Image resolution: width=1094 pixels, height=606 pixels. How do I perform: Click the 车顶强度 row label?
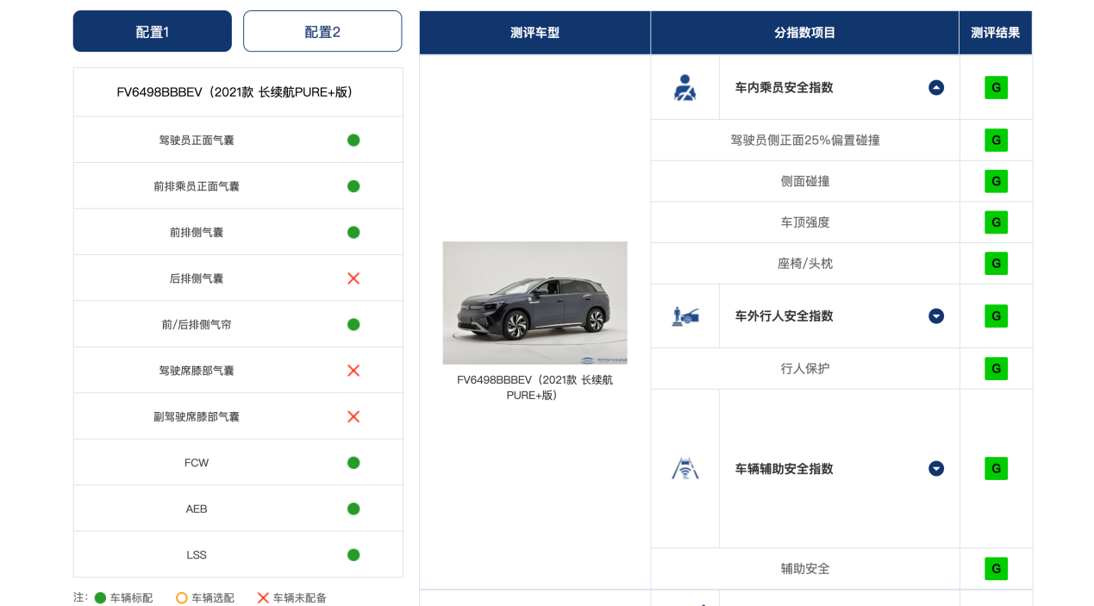[805, 222]
